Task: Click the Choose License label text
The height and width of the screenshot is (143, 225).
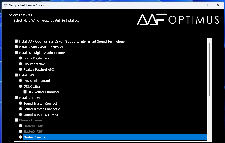Action: click(30, 120)
